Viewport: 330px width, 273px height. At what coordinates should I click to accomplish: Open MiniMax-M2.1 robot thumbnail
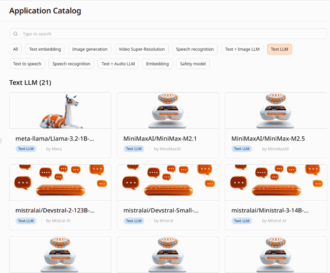[168, 111]
